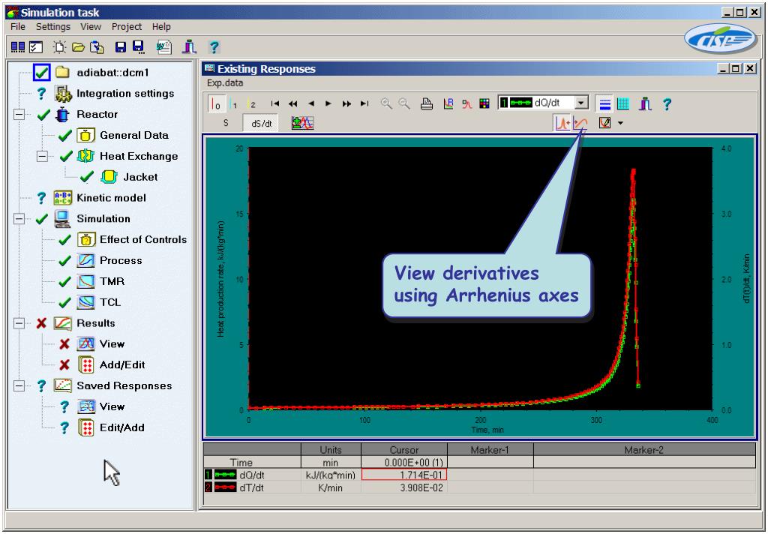The image size is (768, 534).
Task: Collapse the Simulation tree node
Action: pyautogui.click(x=19, y=219)
